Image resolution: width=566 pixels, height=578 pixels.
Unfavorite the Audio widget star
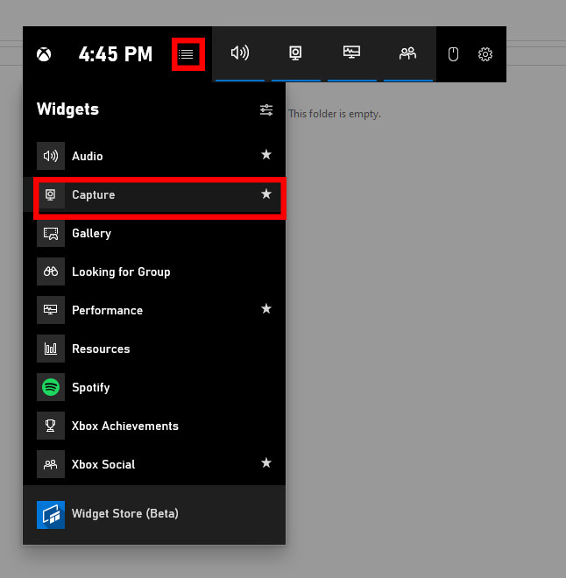click(266, 155)
